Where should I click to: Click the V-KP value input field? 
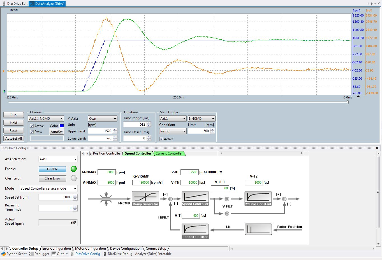(x=190, y=172)
